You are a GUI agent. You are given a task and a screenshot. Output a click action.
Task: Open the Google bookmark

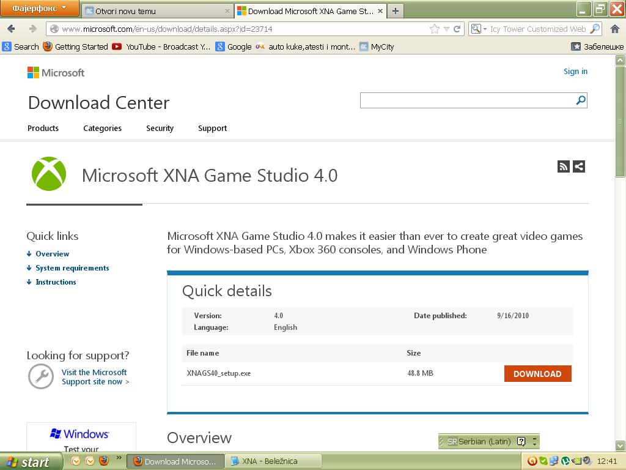[234, 47]
